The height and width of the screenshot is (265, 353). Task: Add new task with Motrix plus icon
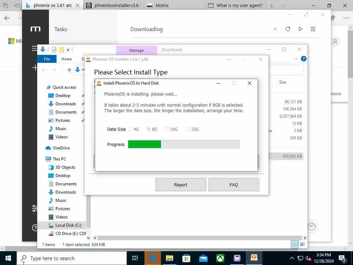tap(34, 68)
